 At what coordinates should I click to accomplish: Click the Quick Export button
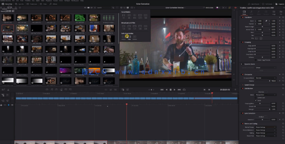(x=254, y=4)
